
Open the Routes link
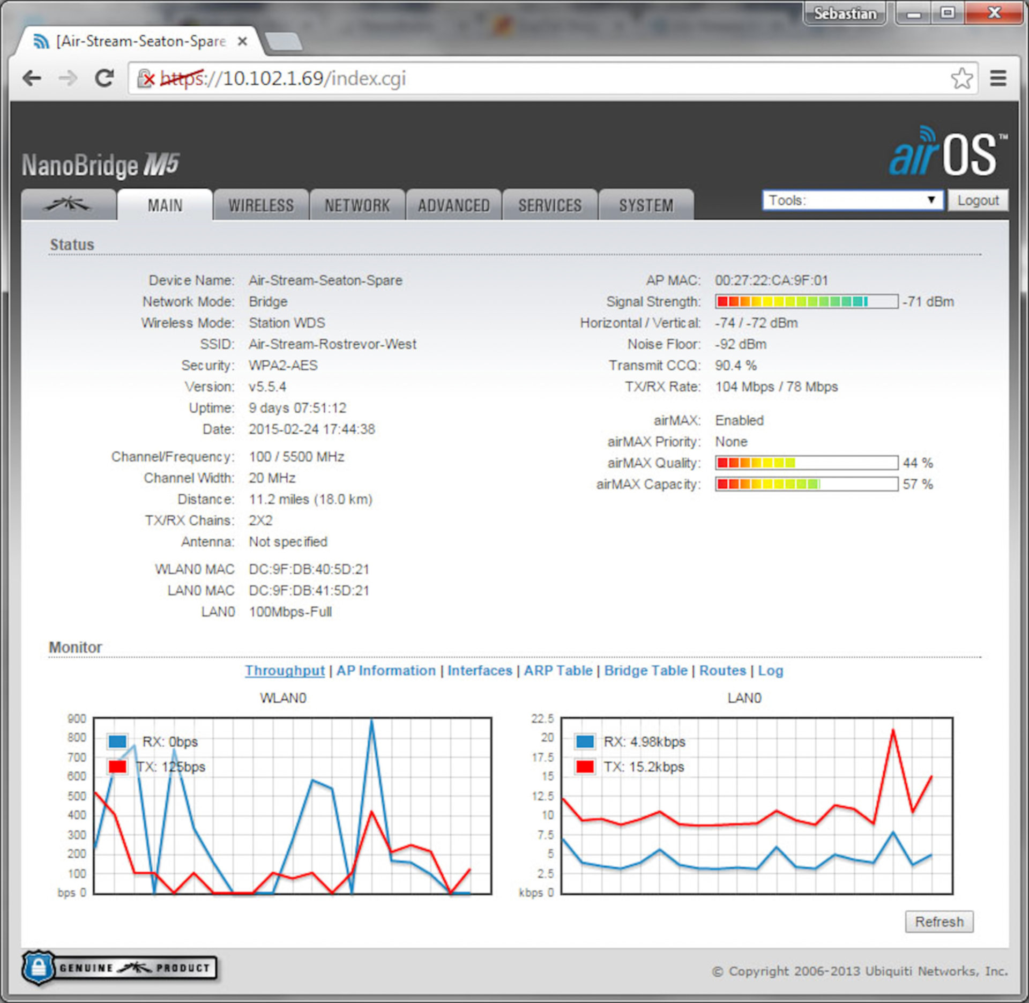[722, 671]
